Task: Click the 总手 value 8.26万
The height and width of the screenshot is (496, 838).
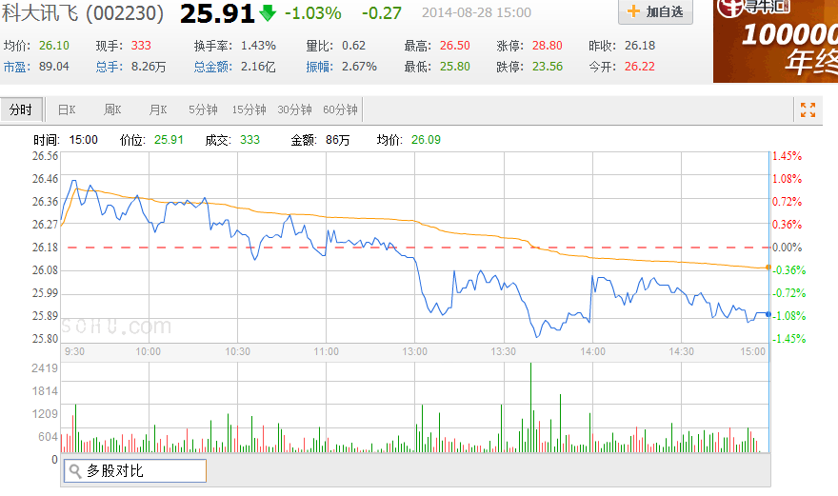Action: [x=149, y=67]
